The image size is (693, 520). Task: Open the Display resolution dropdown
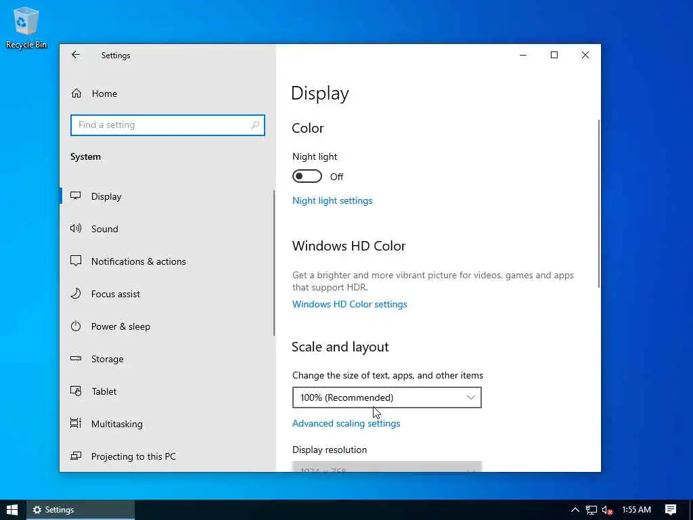coord(386,467)
